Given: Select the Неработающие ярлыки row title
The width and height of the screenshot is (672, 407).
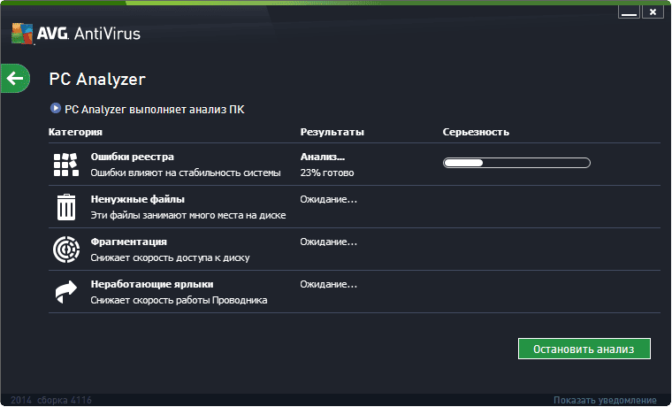Looking at the screenshot, I should tap(152, 284).
